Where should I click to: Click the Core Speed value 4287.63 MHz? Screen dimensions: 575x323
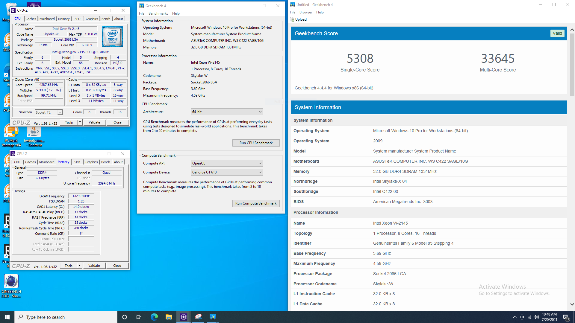(x=49, y=85)
